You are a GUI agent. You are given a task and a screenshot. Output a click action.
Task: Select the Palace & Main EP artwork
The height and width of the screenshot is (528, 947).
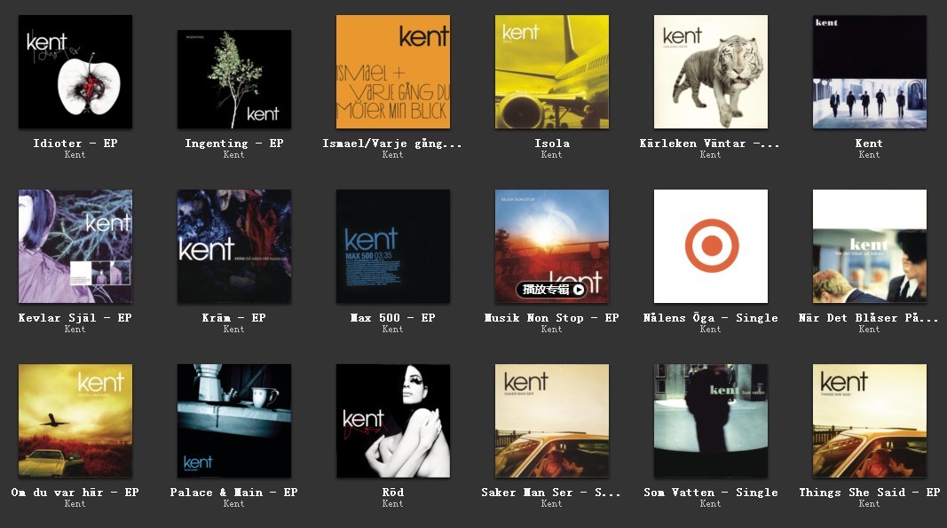(x=233, y=421)
